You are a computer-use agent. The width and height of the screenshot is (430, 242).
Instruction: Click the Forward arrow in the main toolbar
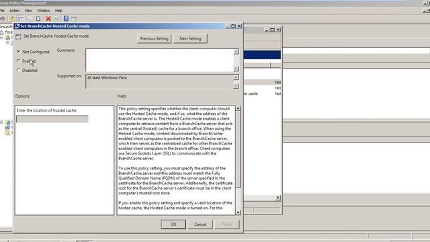pyautogui.click(x=3, y=19)
